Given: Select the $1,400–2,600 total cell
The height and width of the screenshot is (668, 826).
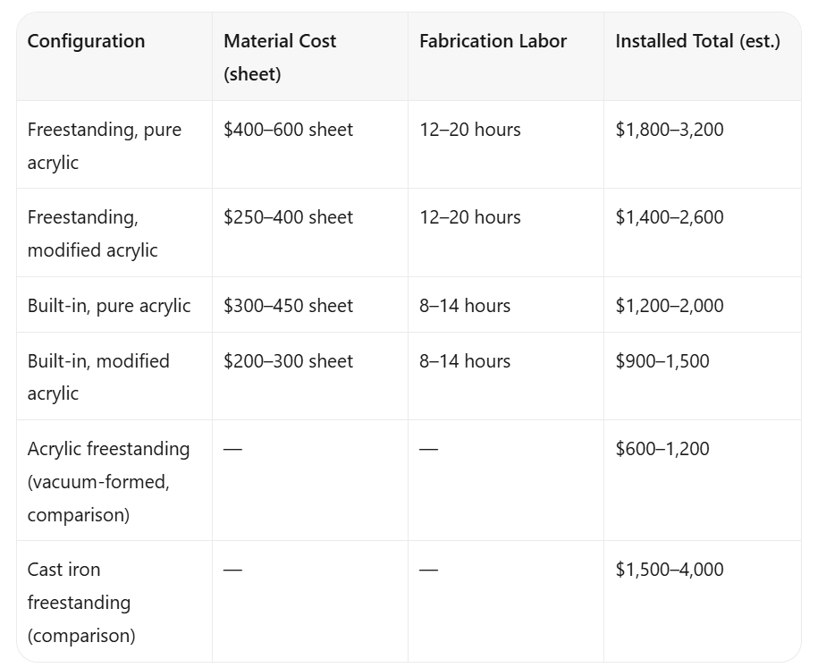Looking at the screenshot, I should pos(669,217).
